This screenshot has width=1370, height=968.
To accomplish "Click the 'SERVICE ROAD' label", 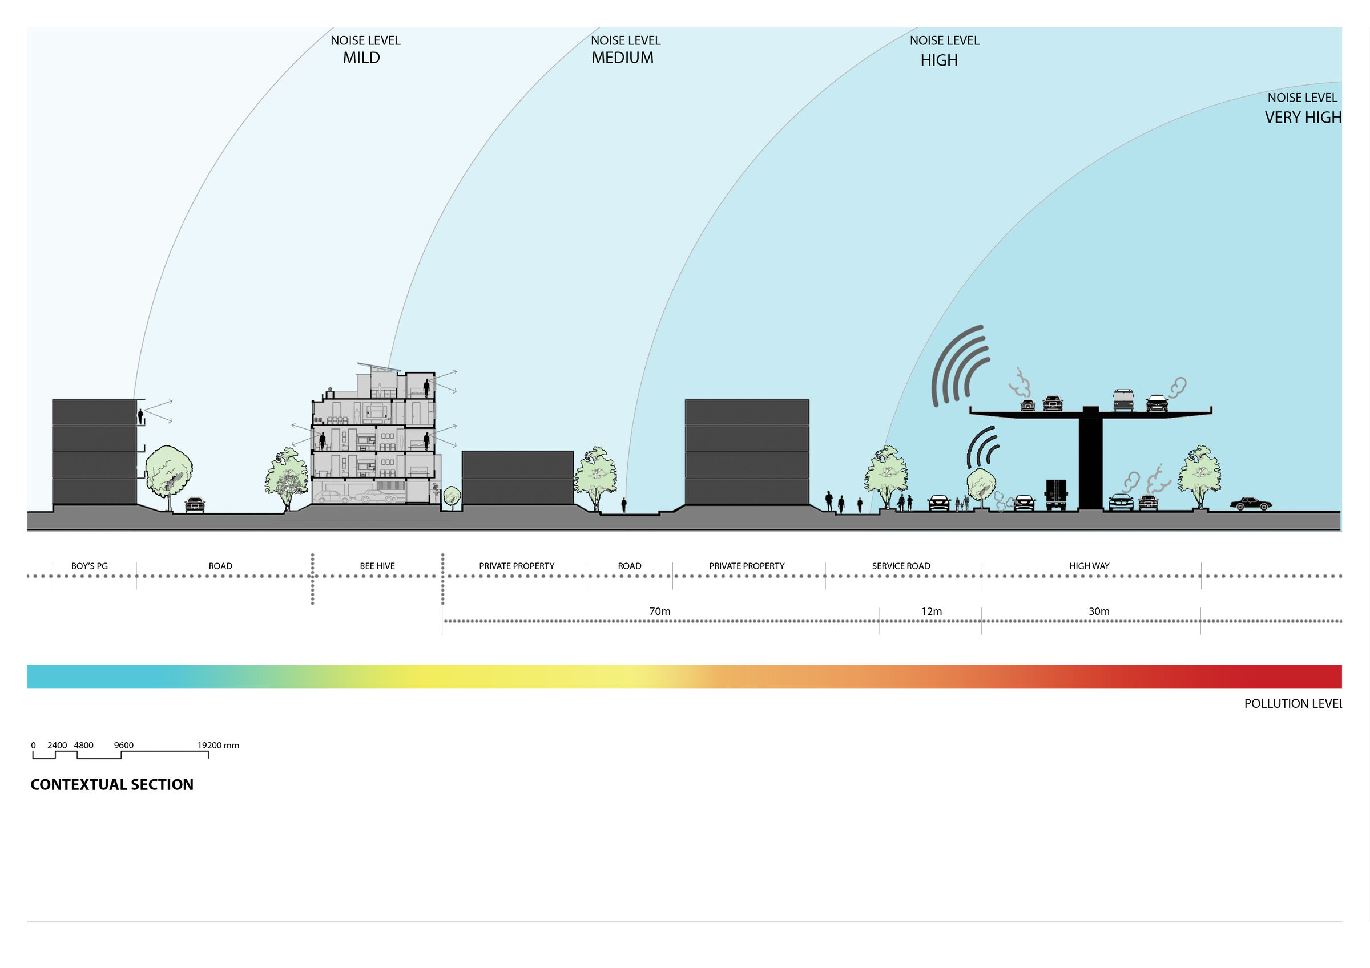I will 901,566.
